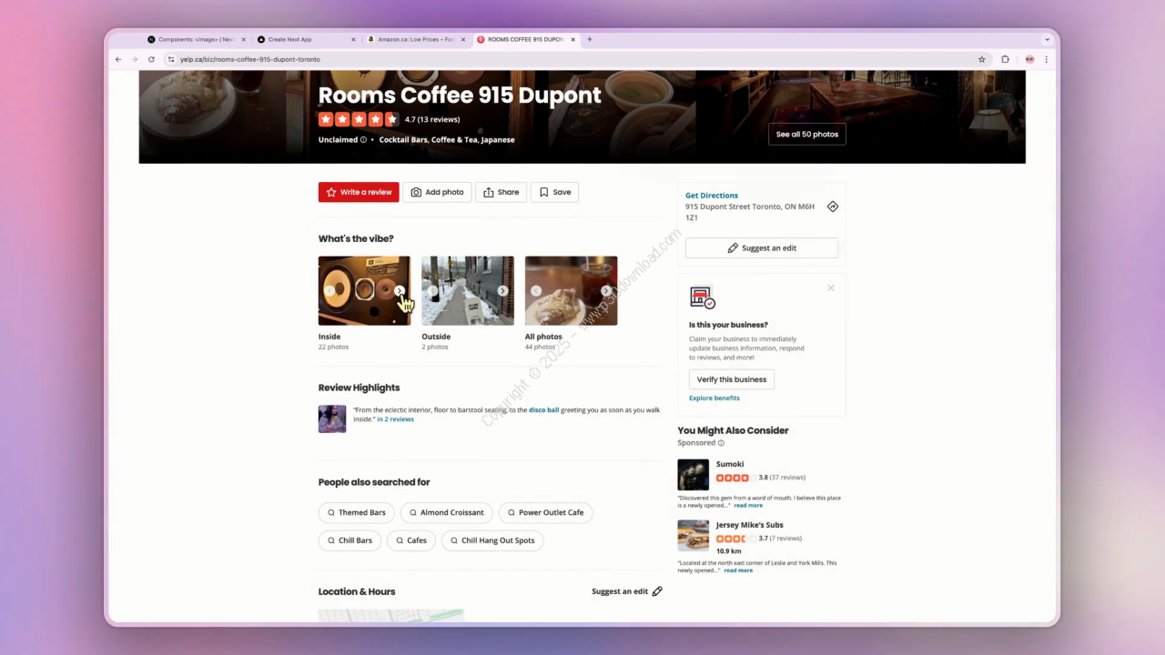Search for Cafes chip

pos(410,540)
